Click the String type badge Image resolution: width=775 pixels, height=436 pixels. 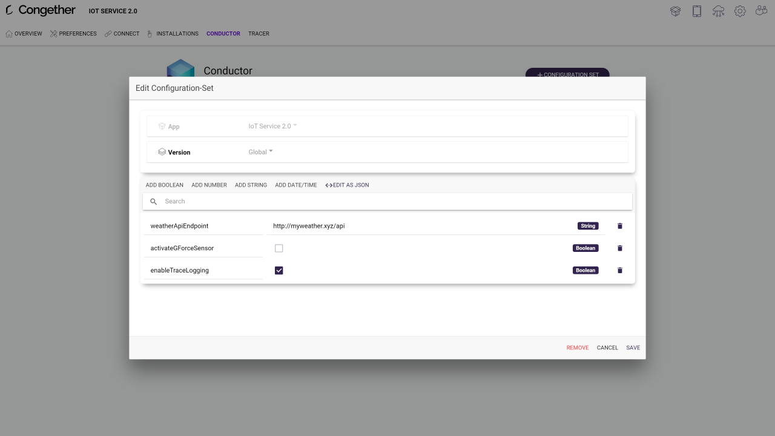(x=588, y=226)
